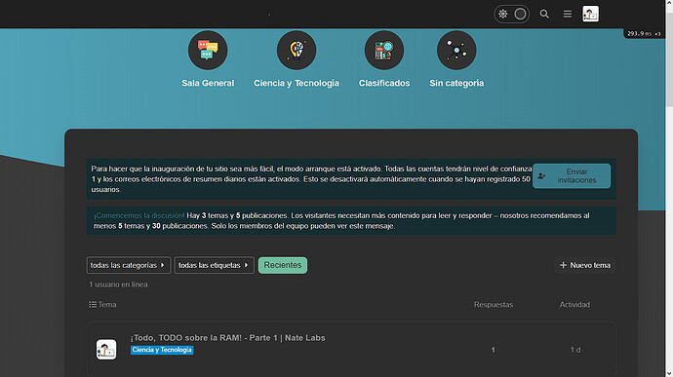The width and height of the screenshot is (673, 377).
Task: Open the Ciencia y Tecnología lightbulb icon
Action: pos(297,51)
